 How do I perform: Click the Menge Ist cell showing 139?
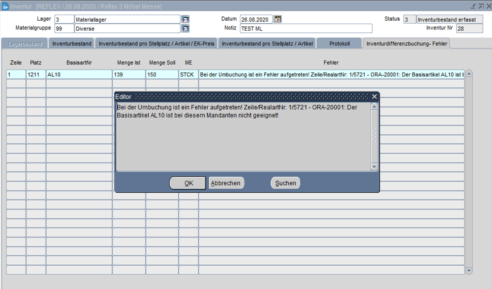[x=129, y=74]
